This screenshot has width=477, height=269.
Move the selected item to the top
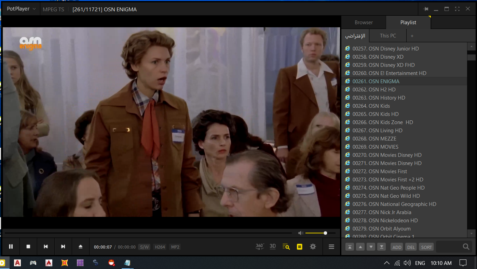350,247
